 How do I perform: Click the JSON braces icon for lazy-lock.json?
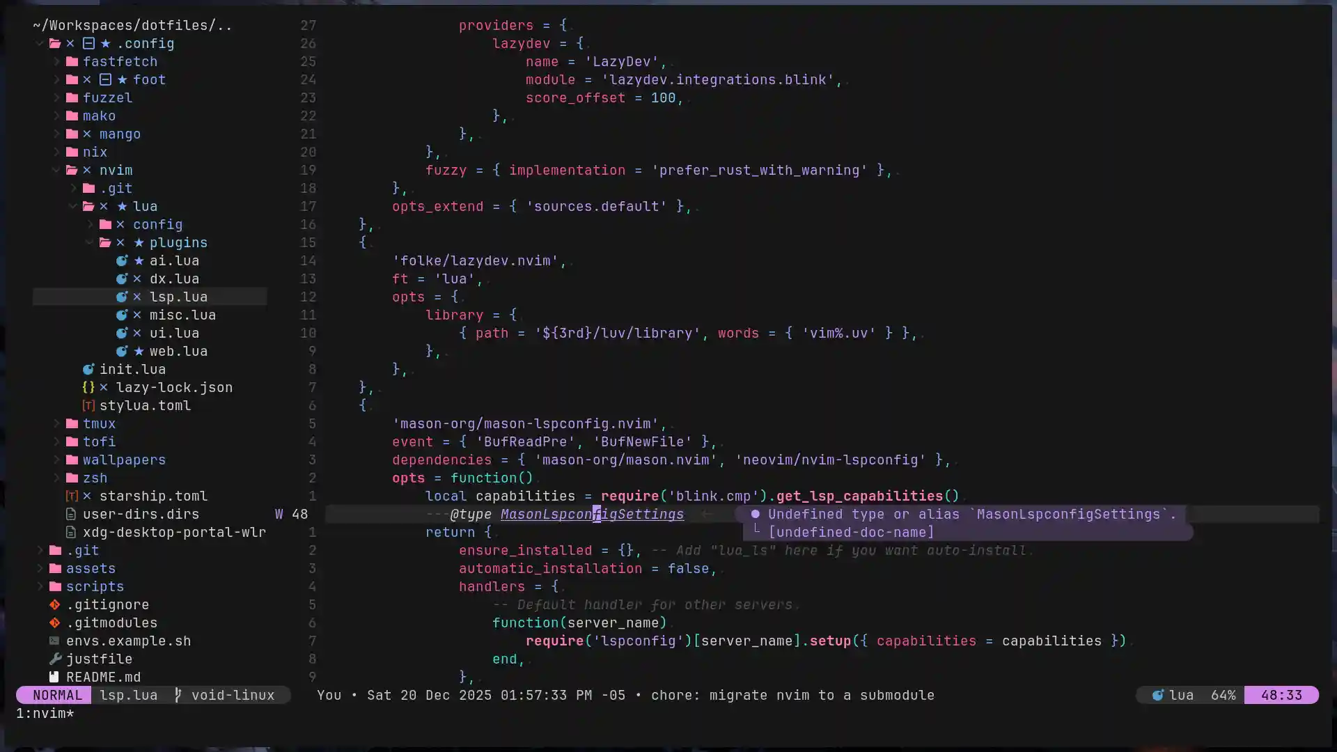88,388
